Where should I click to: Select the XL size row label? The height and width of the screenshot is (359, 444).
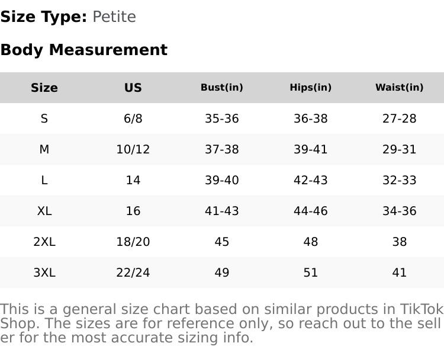tap(44, 211)
